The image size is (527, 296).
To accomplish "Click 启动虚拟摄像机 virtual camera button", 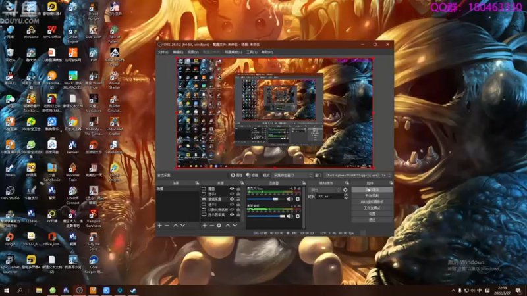I will point(372,202).
